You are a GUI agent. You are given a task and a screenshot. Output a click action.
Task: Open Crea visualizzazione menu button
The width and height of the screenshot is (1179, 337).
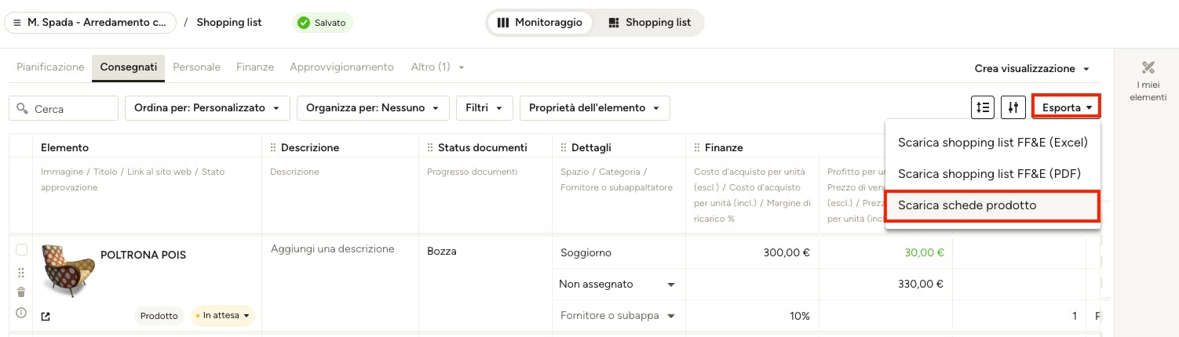(x=1032, y=68)
